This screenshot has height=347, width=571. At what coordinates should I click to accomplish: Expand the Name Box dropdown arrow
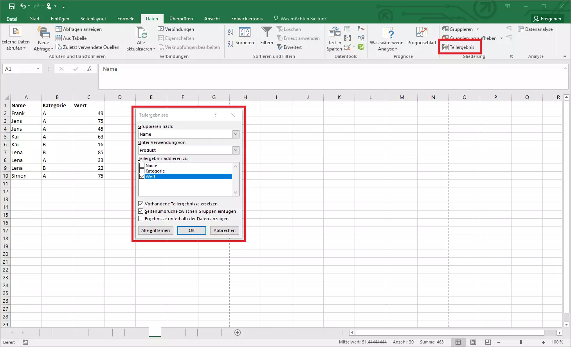pos(38,69)
